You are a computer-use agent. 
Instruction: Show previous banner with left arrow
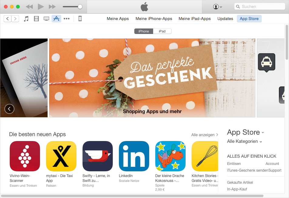[9, 109]
